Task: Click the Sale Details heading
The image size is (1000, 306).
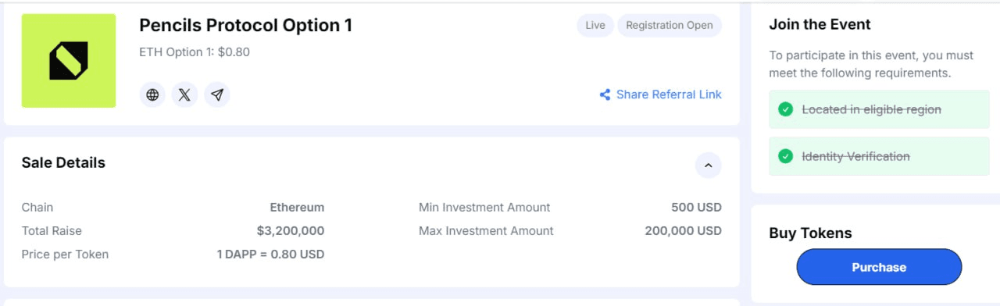Action: 63,162
